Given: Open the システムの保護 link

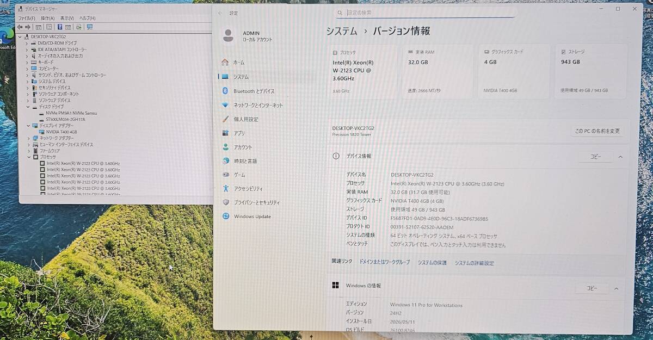Looking at the screenshot, I should click(432, 263).
